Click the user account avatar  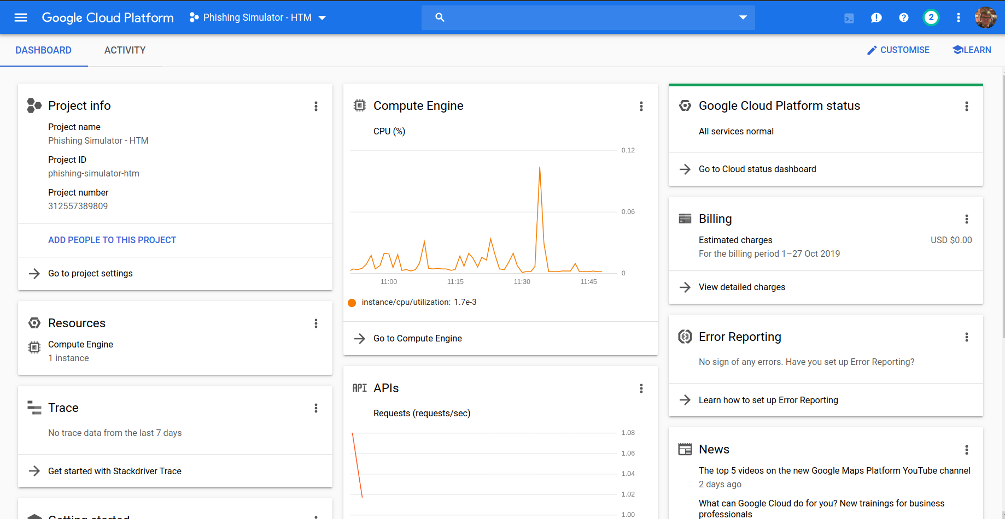point(985,17)
